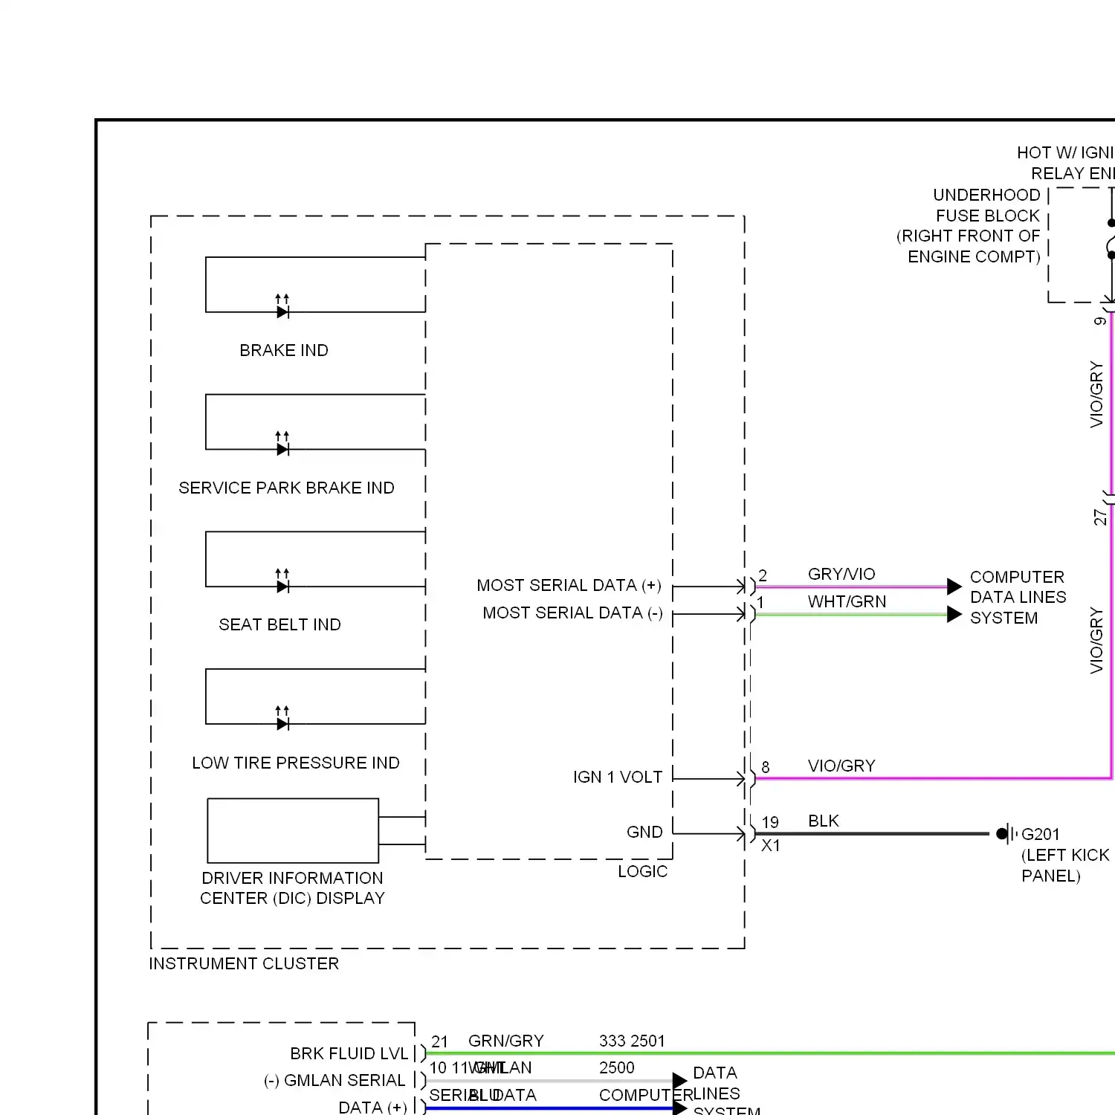Viewport: 1115px width, 1115px height.
Task: Click pin number 27 on vertical wire
Action: 1101,517
